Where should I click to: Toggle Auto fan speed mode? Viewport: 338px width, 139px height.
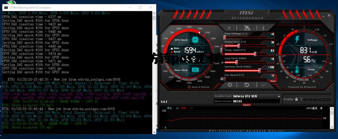coord(273,81)
